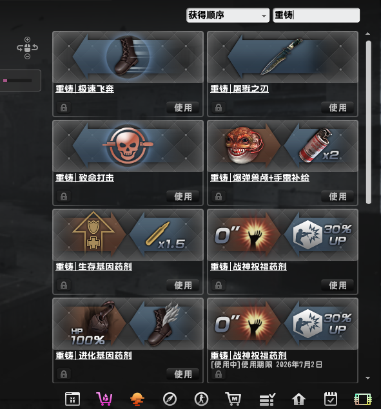Image resolution: width=381 pixels, height=409 pixels.
Task: Open the M shopping cart icon
Action: pyautogui.click(x=233, y=399)
